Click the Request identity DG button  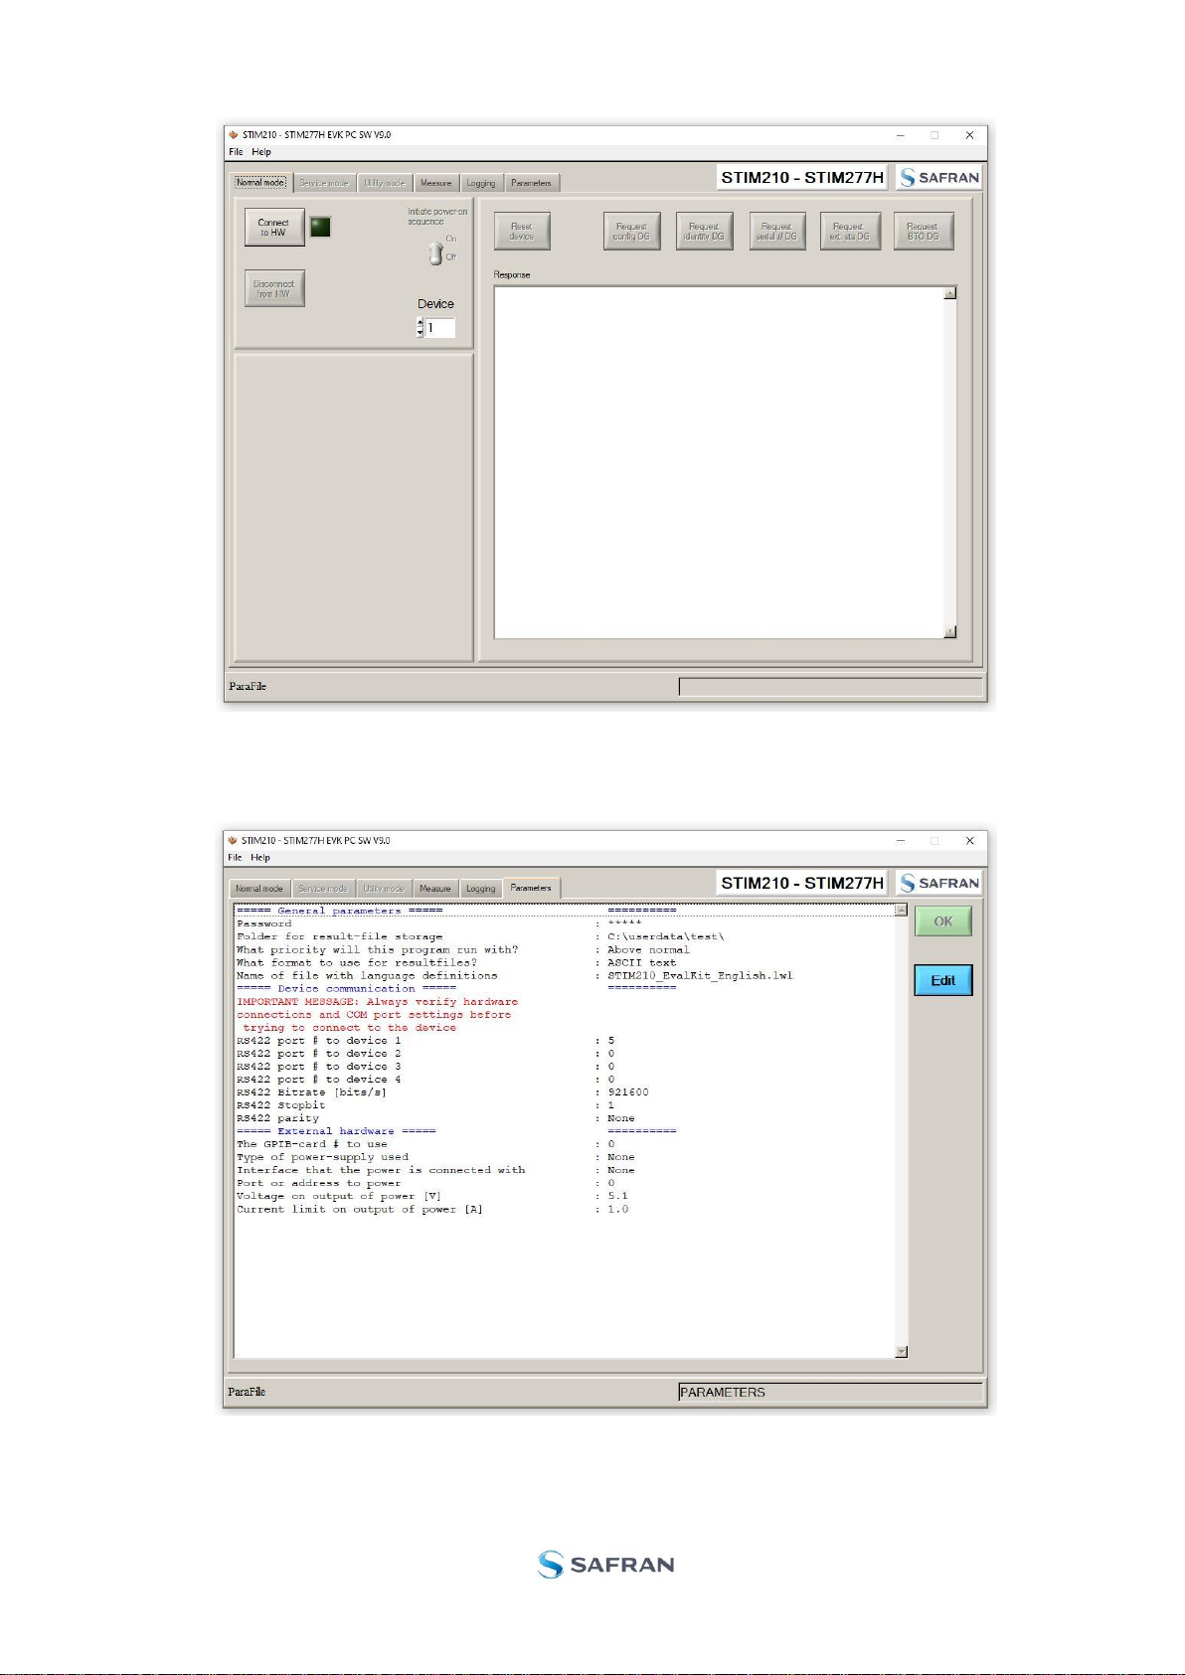(x=704, y=232)
